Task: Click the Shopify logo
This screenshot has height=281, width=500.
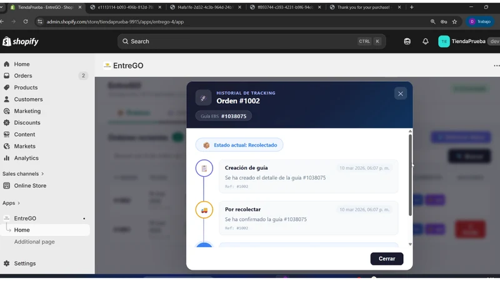Action: (21, 41)
